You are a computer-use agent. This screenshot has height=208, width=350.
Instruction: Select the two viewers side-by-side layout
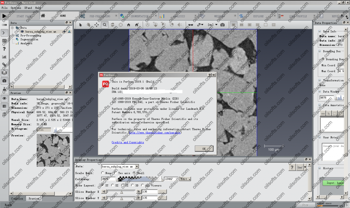pos(242,25)
